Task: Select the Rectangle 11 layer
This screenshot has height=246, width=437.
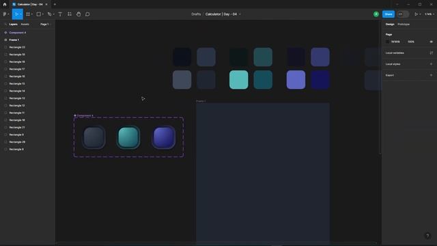Action: point(27,113)
